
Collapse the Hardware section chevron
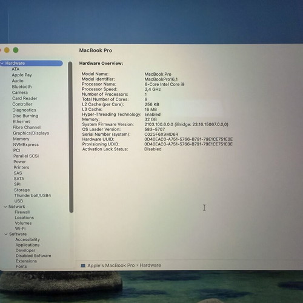(x=2, y=64)
